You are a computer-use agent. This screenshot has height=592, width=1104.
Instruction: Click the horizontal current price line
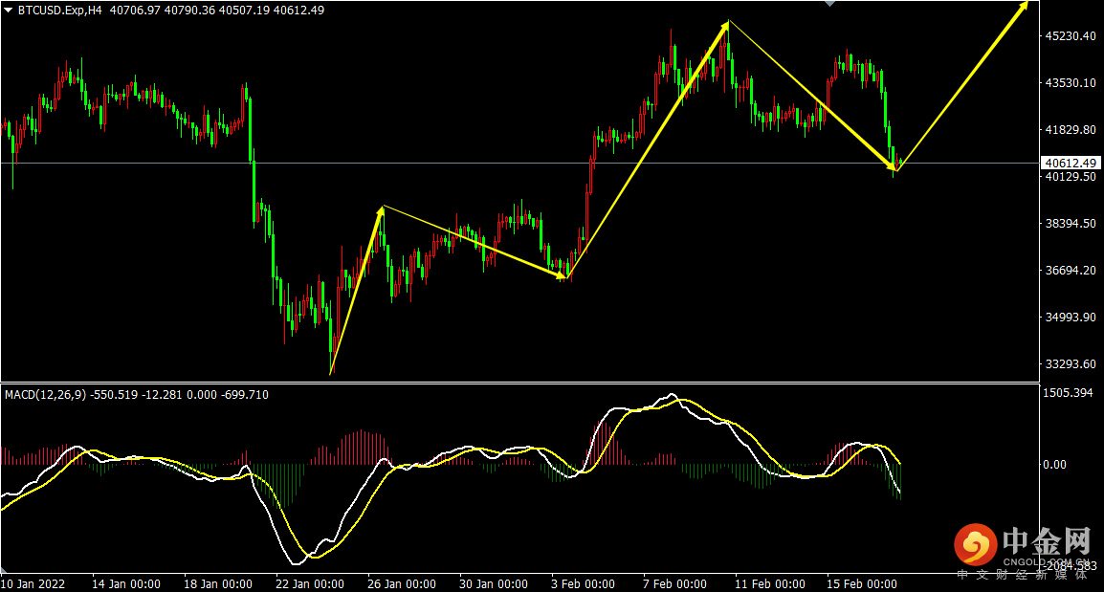519,164
